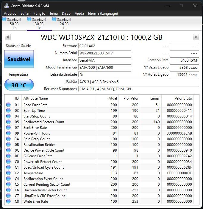Click status orb for Seek Error Rate

click(8, 128)
